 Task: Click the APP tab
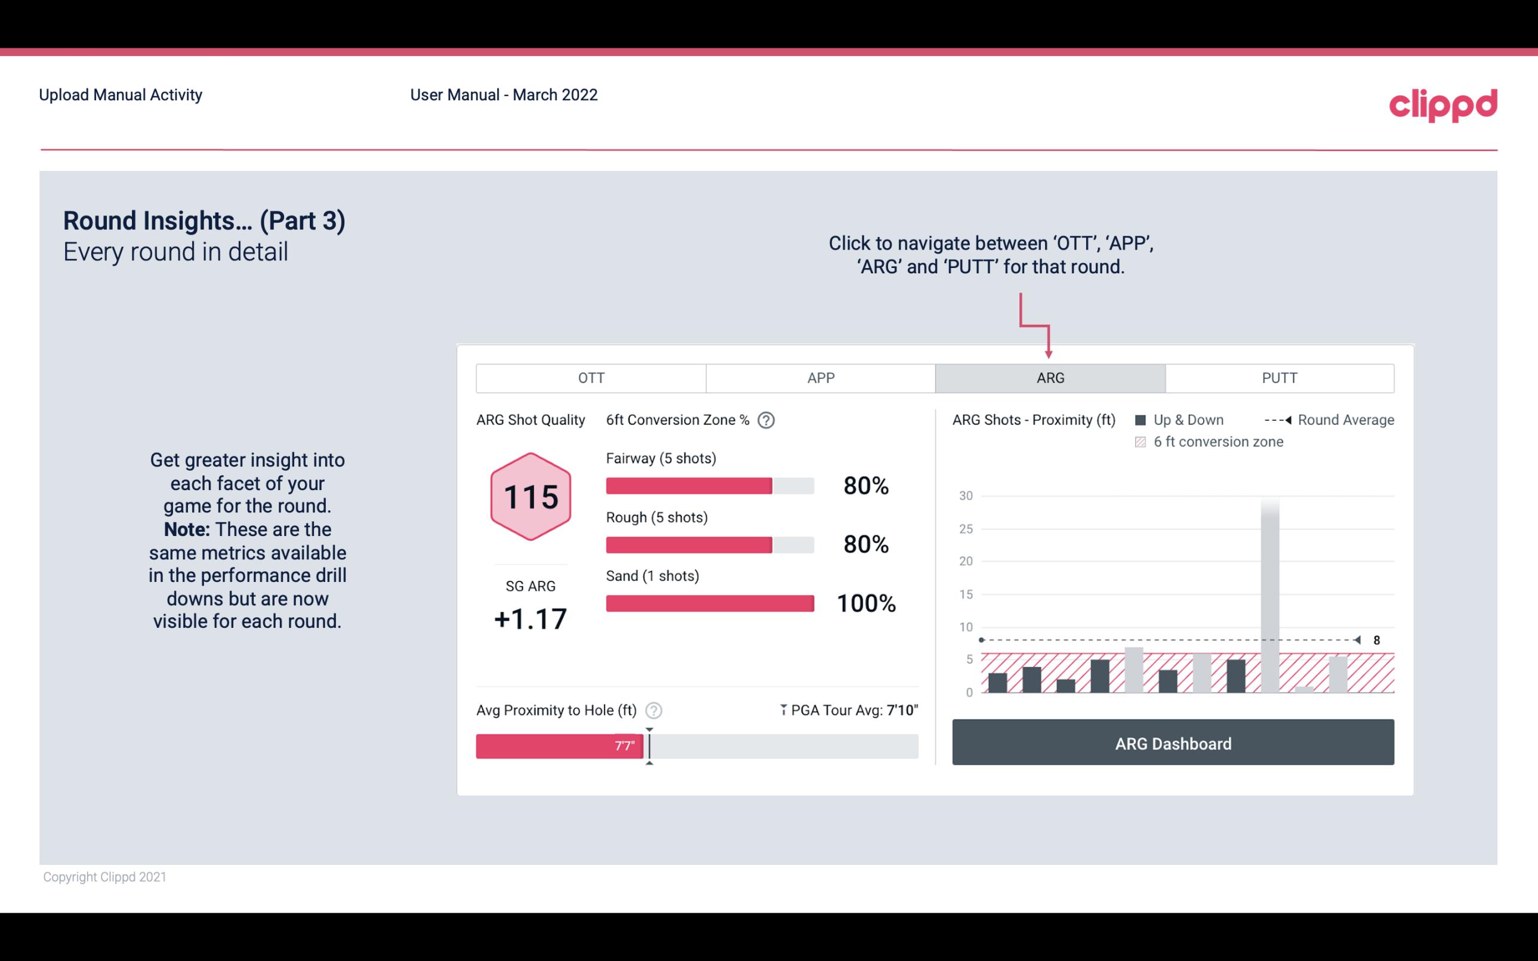click(x=821, y=377)
